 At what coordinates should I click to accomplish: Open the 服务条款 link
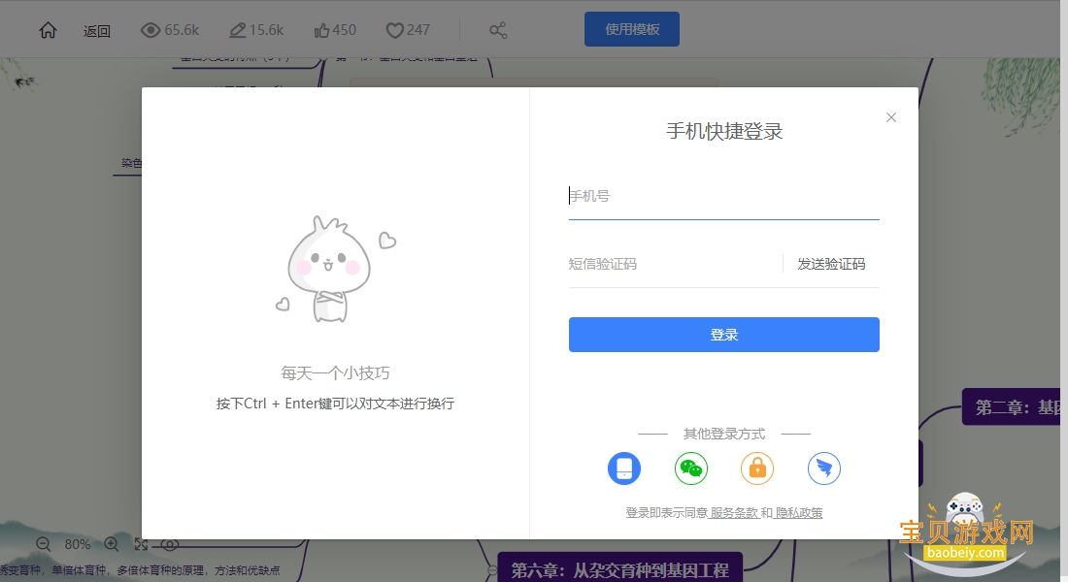(734, 512)
